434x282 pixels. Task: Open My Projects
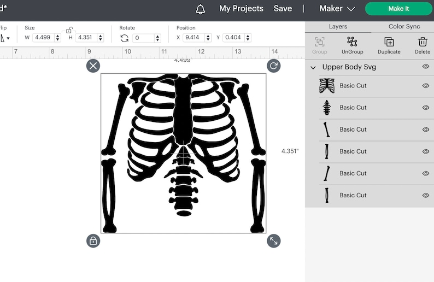click(x=241, y=9)
